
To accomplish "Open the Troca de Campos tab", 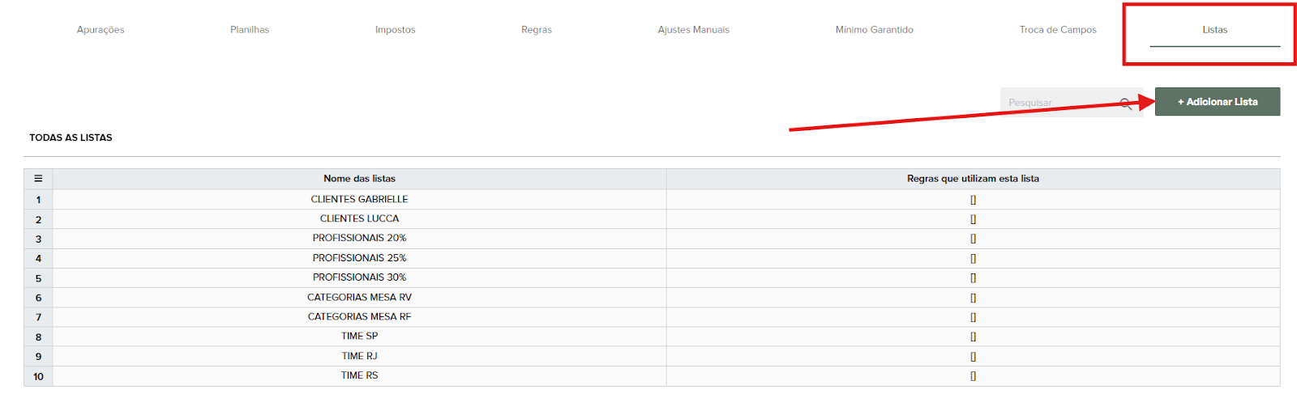I will click(1057, 30).
